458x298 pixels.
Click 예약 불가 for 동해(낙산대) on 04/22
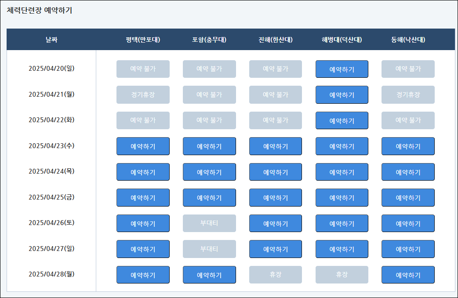408,120
